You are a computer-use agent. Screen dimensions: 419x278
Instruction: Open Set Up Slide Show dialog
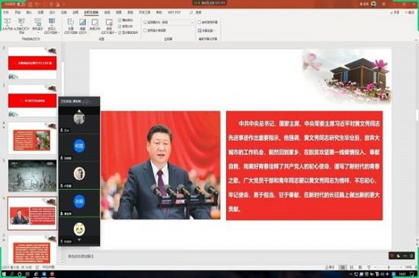(71, 26)
